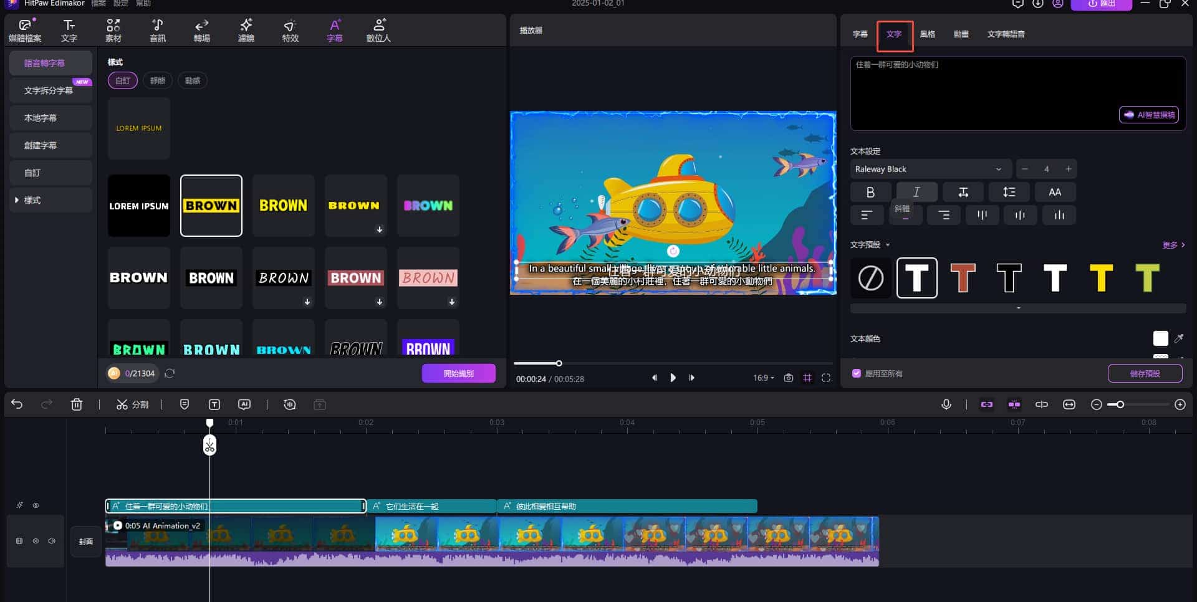Toggle italic formatting on the subtitle text
The image size is (1197, 602).
(x=916, y=191)
